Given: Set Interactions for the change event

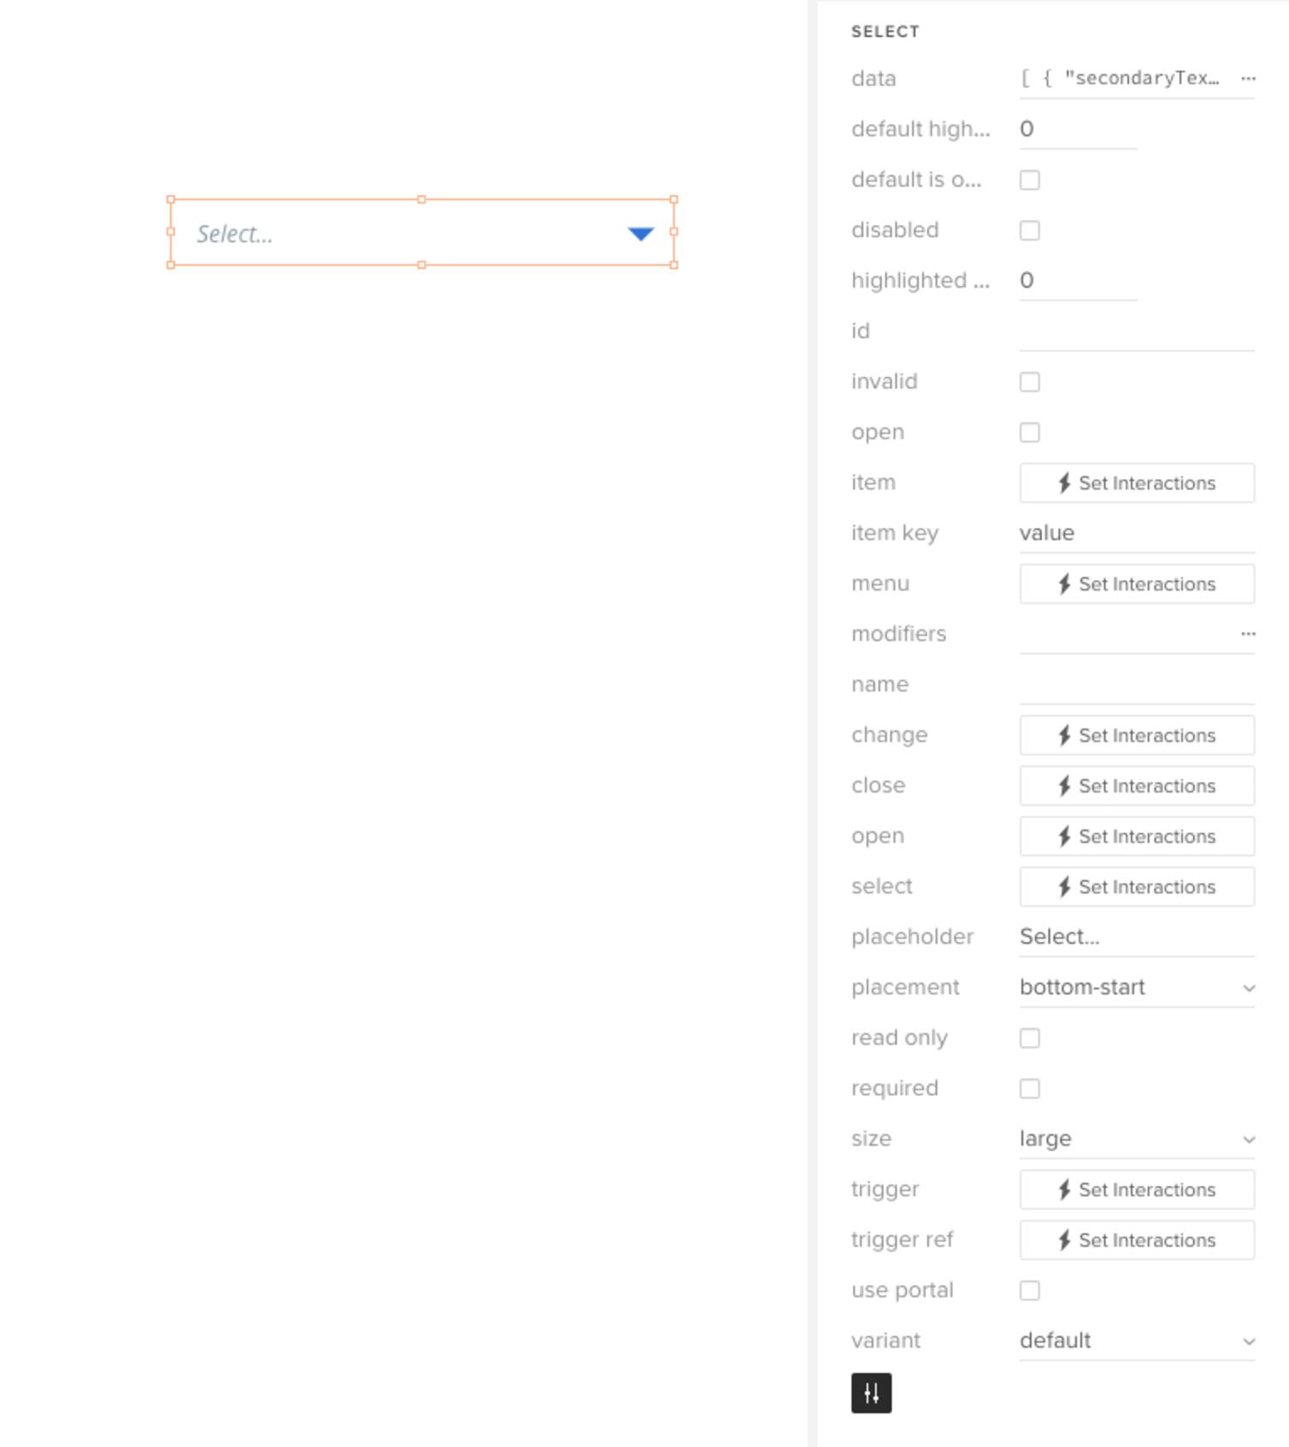Looking at the screenshot, I should [x=1136, y=735].
